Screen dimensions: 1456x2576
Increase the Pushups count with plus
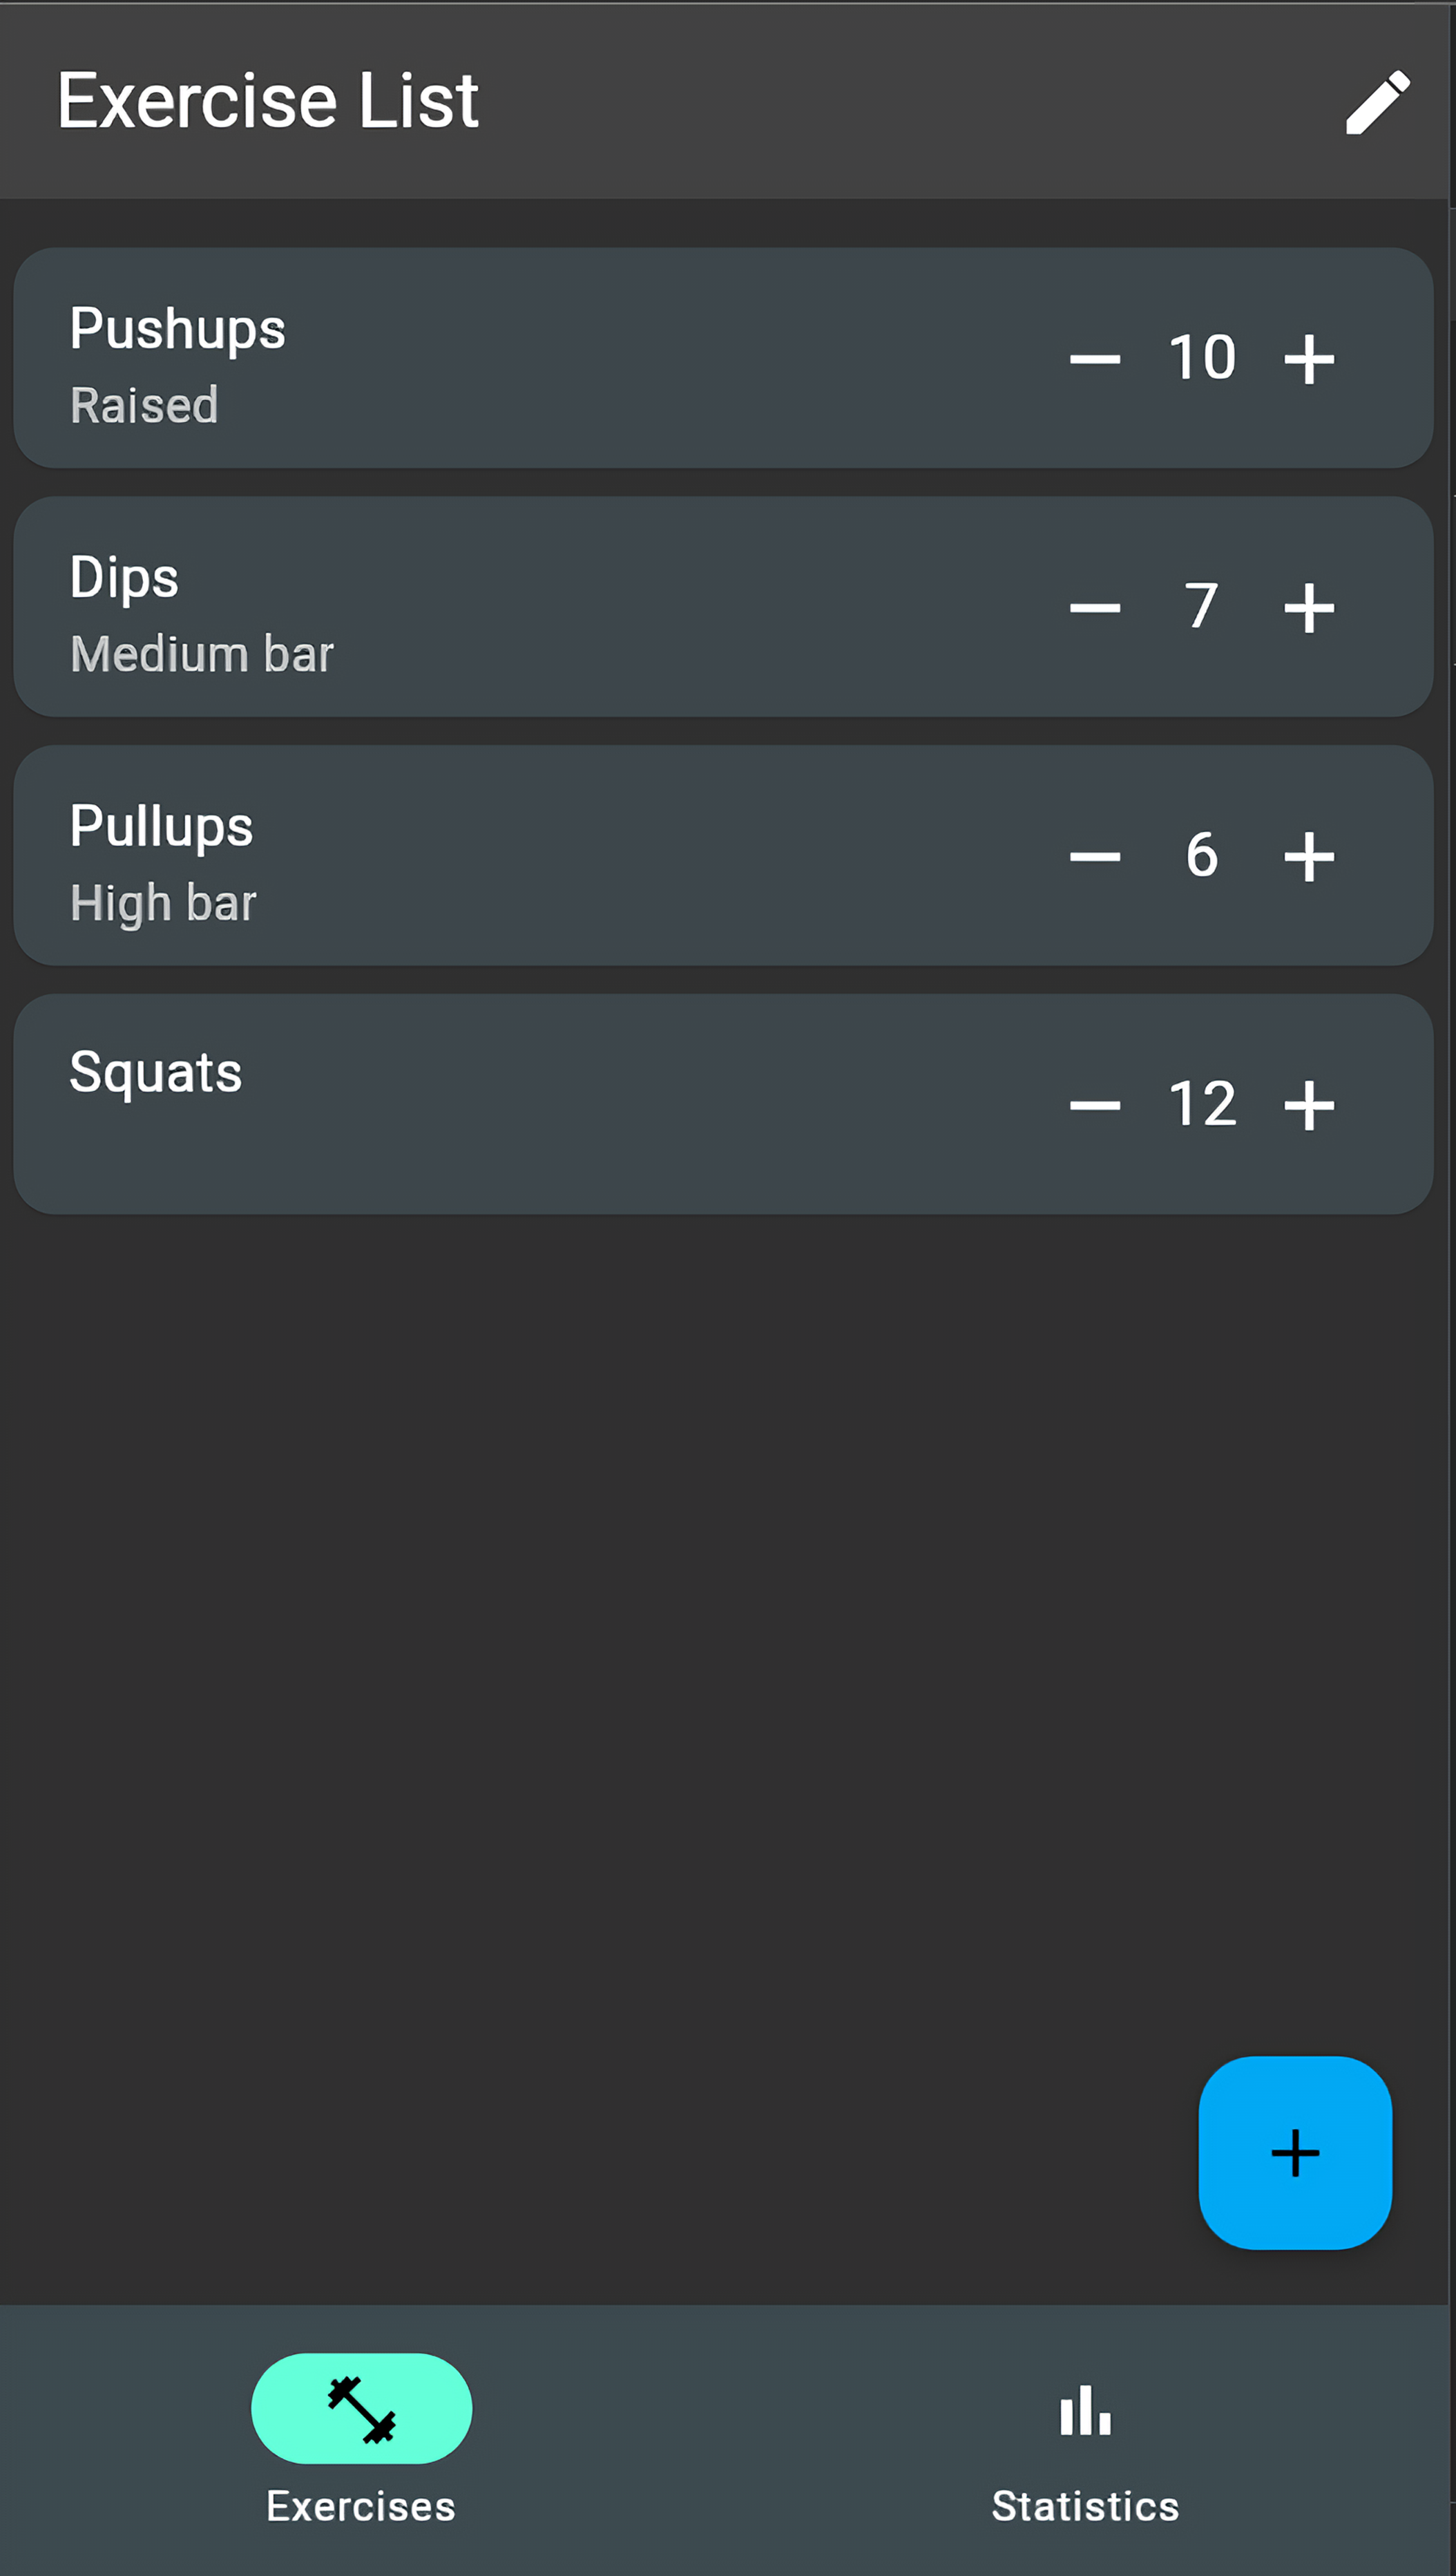click(x=1309, y=358)
